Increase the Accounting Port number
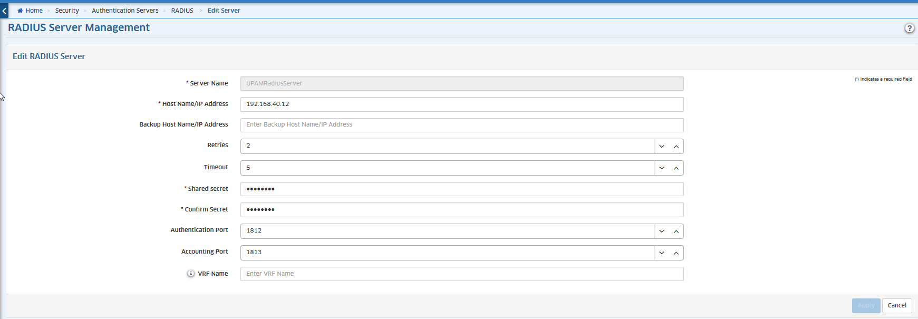918x319 pixels. 676,253
